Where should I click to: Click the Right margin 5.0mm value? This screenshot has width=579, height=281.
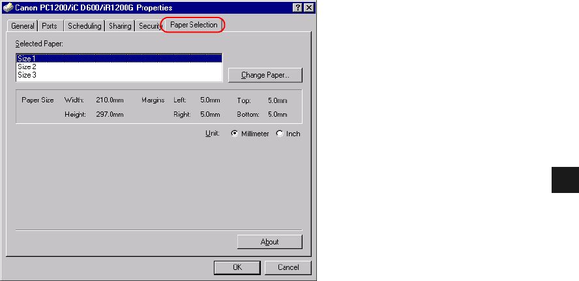pos(210,115)
